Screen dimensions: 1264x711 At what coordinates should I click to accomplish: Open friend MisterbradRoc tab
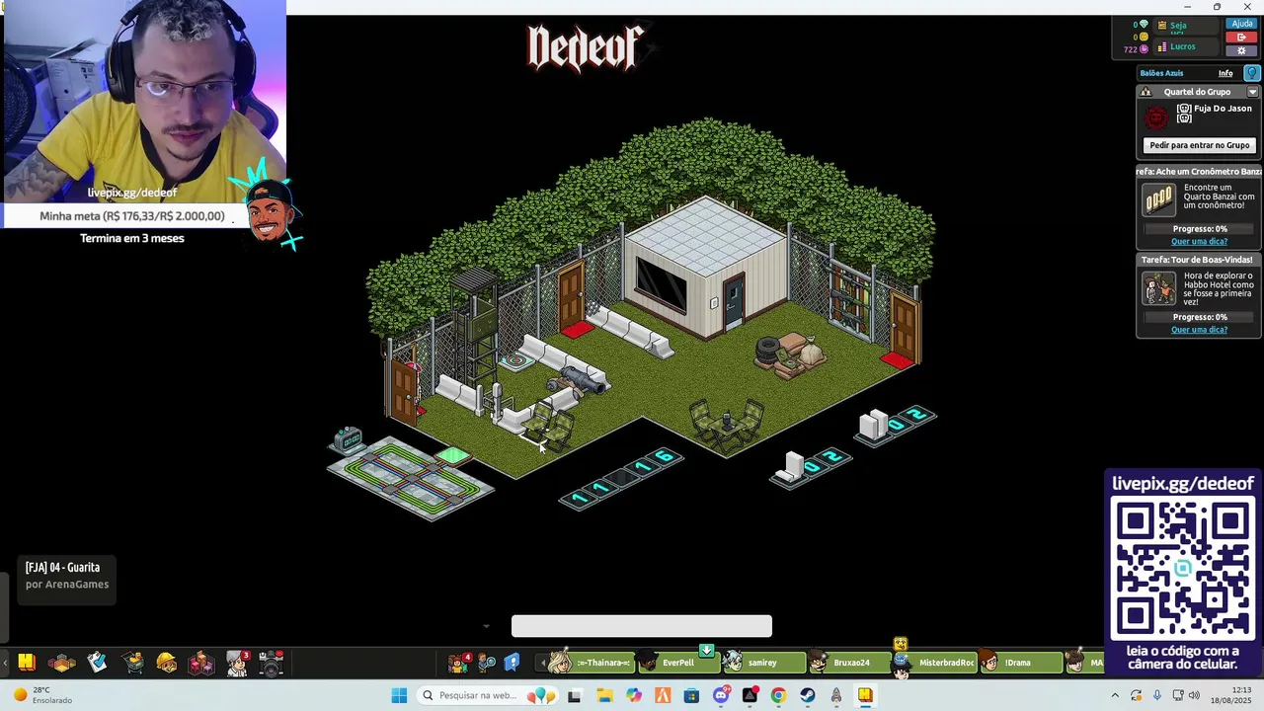click(932, 663)
